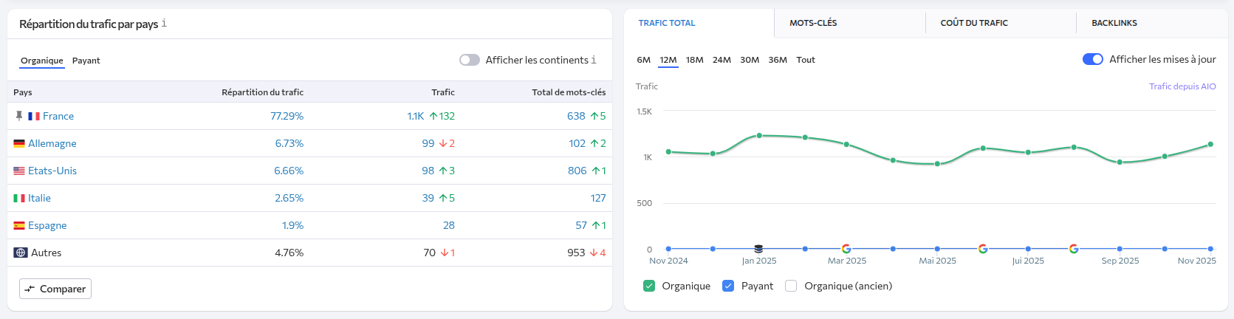This screenshot has height=319, width=1234.
Task: Click the Trafic depuis AIO link
Action: (x=1182, y=86)
